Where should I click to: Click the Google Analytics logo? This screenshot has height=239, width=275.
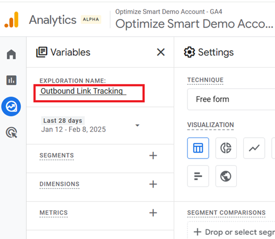point(11,20)
